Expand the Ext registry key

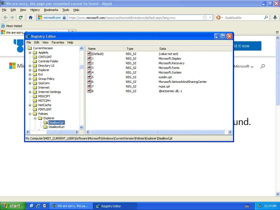[30, 74]
